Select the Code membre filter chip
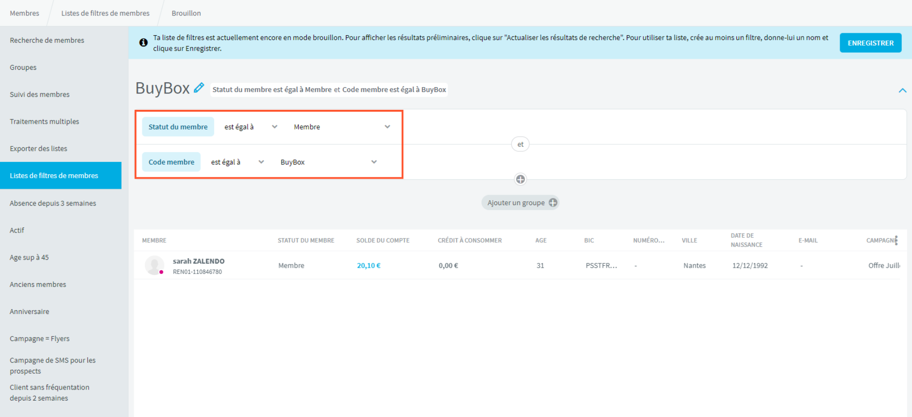 click(x=171, y=162)
